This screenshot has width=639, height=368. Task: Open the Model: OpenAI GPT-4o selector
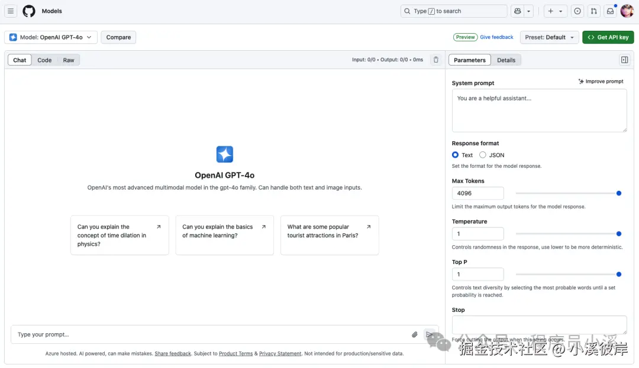point(51,37)
